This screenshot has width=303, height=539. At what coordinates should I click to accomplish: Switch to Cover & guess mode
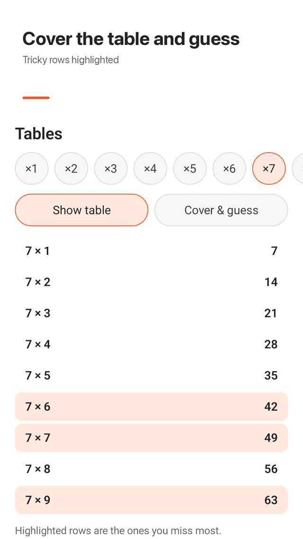pyautogui.click(x=221, y=210)
